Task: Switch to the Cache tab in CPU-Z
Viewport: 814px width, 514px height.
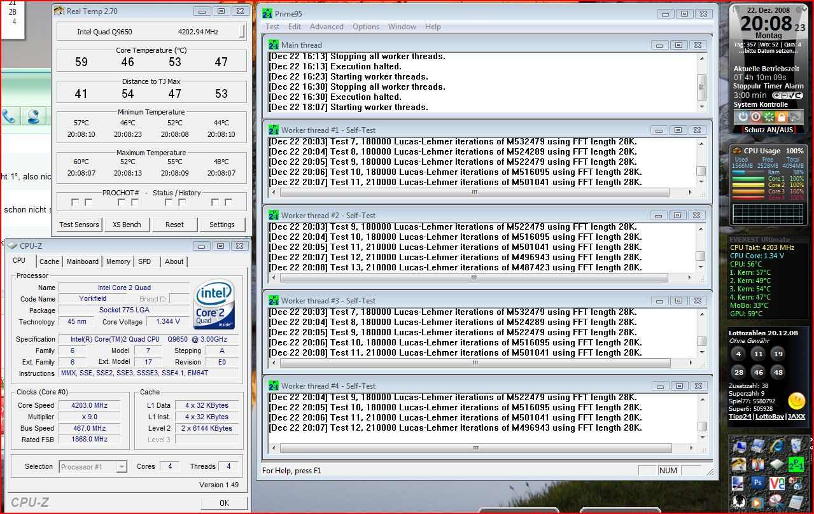Action: (49, 261)
